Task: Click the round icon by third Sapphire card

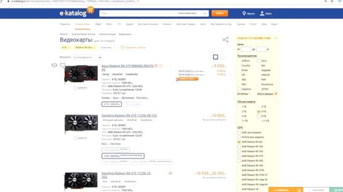Action: click(170, 173)
